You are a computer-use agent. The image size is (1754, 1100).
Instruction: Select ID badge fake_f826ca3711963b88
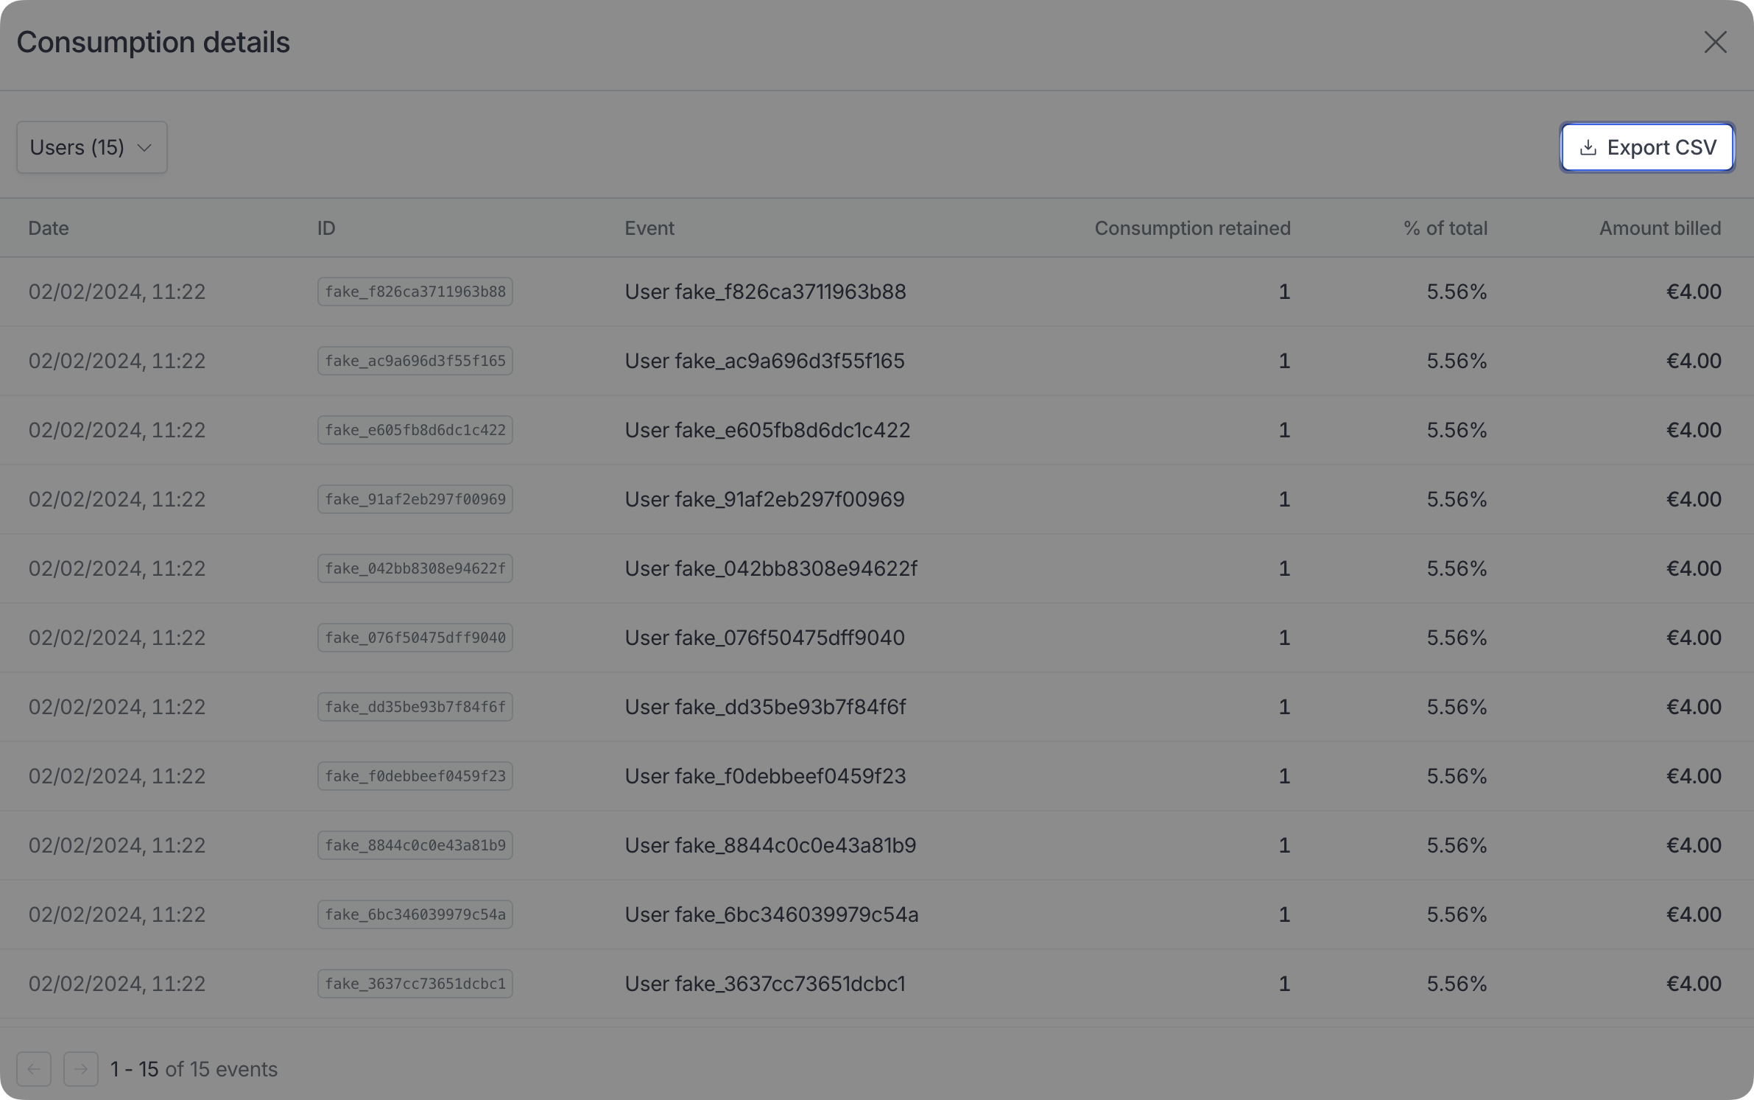pos(415,292)
